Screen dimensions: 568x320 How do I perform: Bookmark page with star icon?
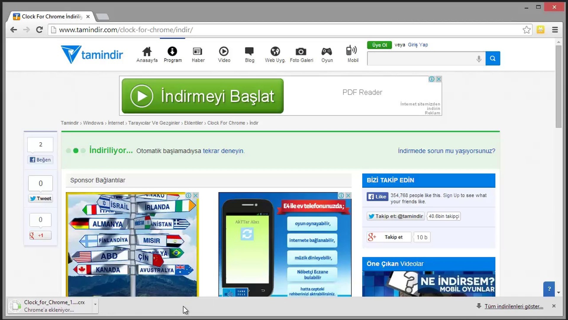(x=526, y=30)
